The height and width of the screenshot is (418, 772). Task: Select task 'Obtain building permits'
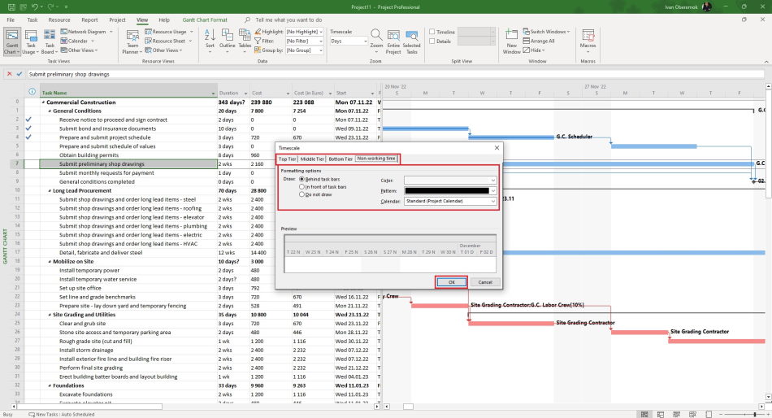pyautogui.click(x=89, y=155)
